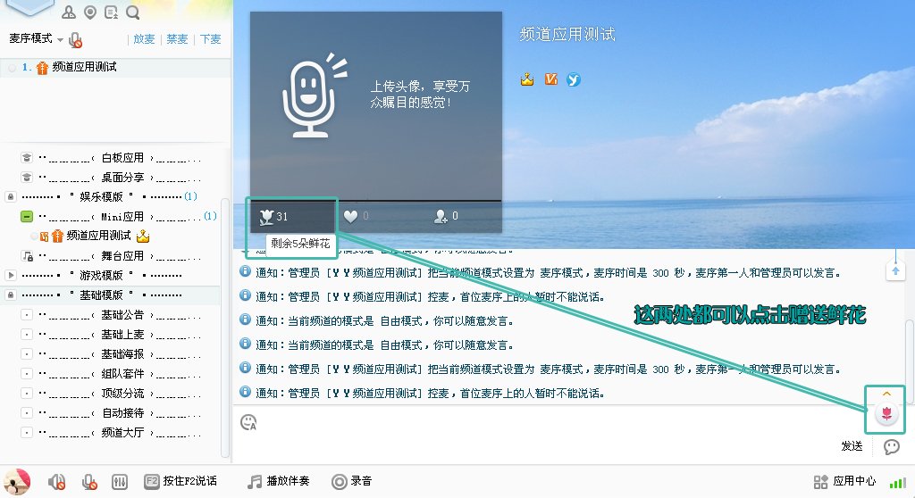This screenshot has height=498, width=915.
Task: Click the blue bird Y badge icon
Action: point(574,79)
